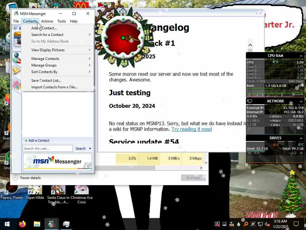This screenshot has height=230, width=306.
Task: Open the Windows Start menu
Action: [x=7, y=224]
